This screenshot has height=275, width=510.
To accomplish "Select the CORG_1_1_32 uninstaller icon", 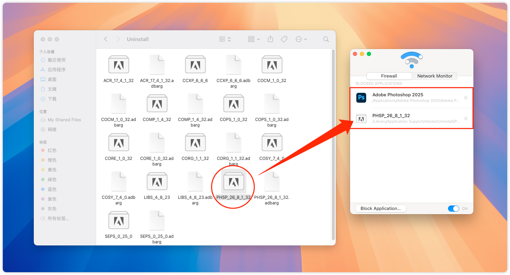I will [195, 143].
